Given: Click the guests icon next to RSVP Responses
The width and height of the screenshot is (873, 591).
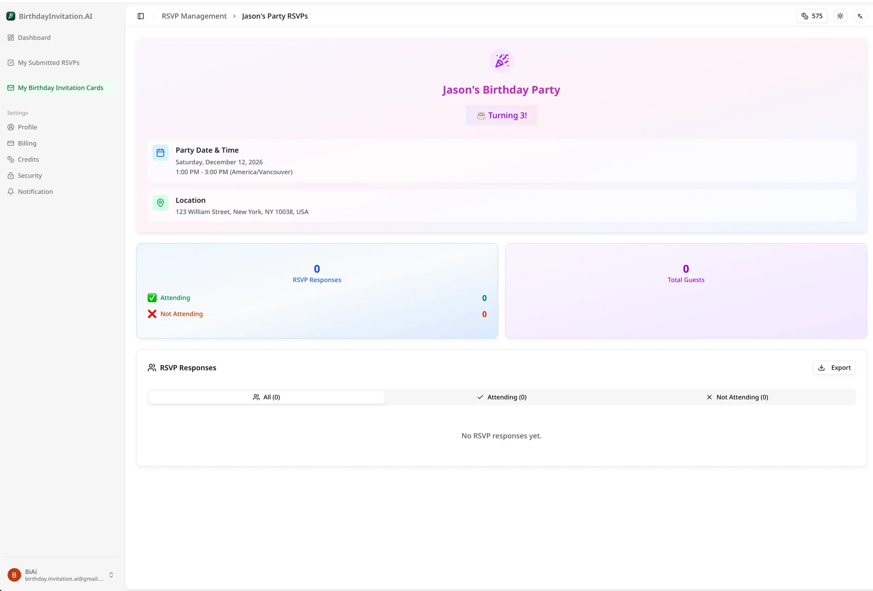Looking at the screenshot, I should click(x=152, y=368).
